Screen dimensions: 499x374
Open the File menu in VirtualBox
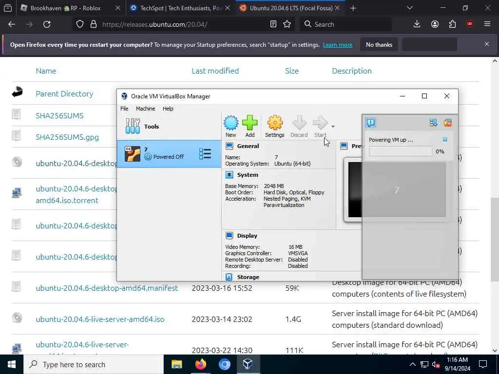[124, 109]
